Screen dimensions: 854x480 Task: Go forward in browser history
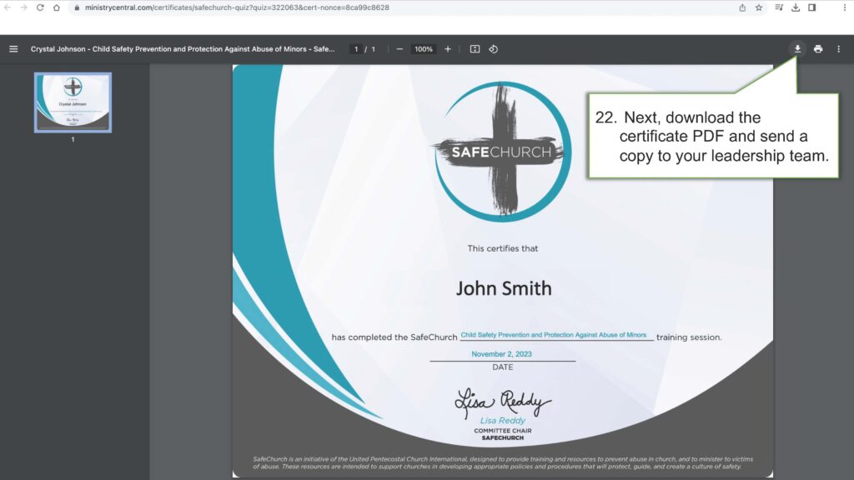23,7
